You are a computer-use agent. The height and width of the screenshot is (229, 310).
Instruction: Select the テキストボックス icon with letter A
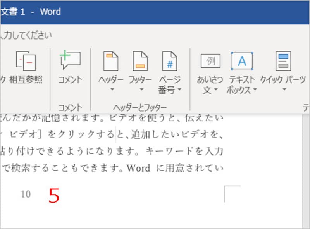click(242, 61)
